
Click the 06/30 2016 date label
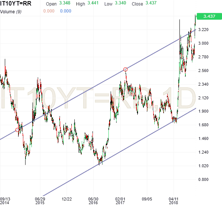point(93,200)
